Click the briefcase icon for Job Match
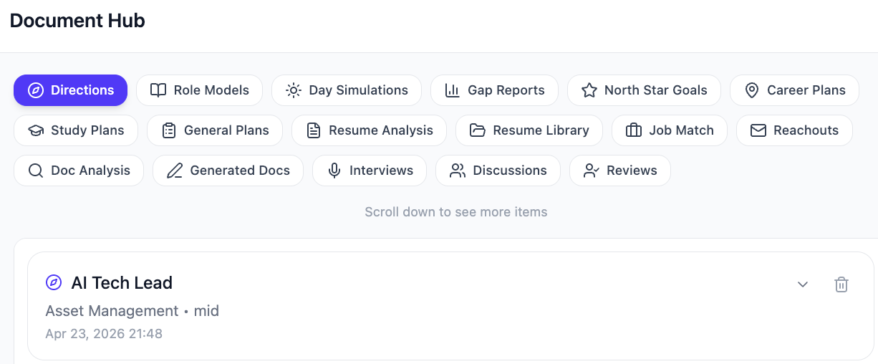 pyautogui.click(x=634, y=130)
